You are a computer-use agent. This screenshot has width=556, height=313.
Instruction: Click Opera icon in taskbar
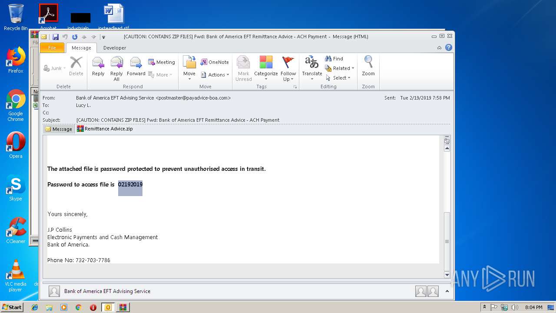pyautogui.click(x=93, y=307)
